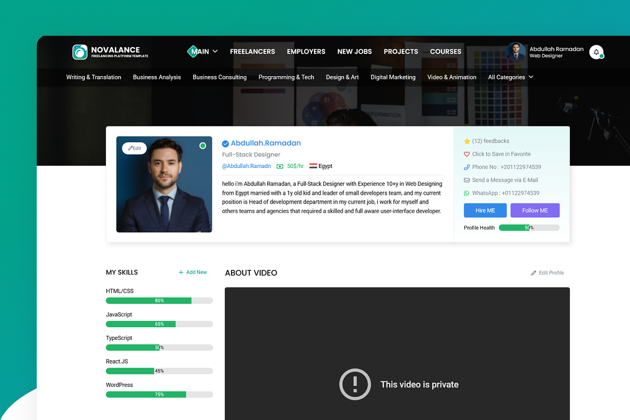Click the WhatsApp : +01122974539 text
Viewport: 630px width, 420px height.
pos(506,193)
